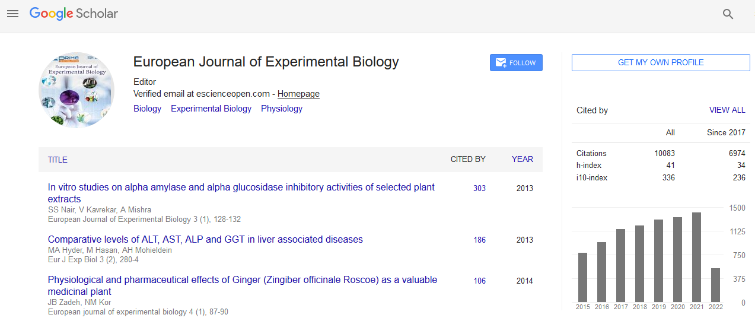755x321 pixels.
Task: Click the search magnifier icon
Action: [728, 14]
